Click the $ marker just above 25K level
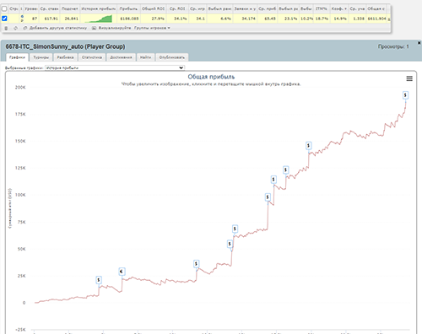The image size is (422, 334). pos(196,264)
